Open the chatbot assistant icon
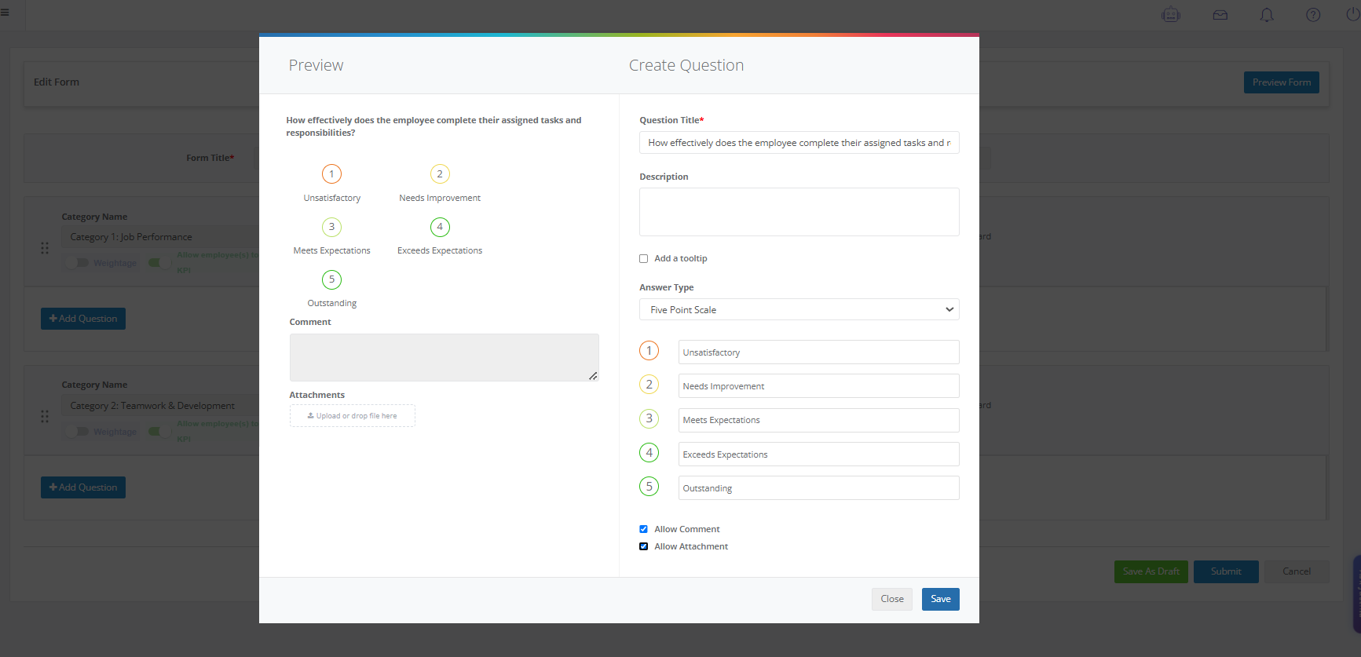Viewport: 1361px width, 657px height. (1171, 14)
